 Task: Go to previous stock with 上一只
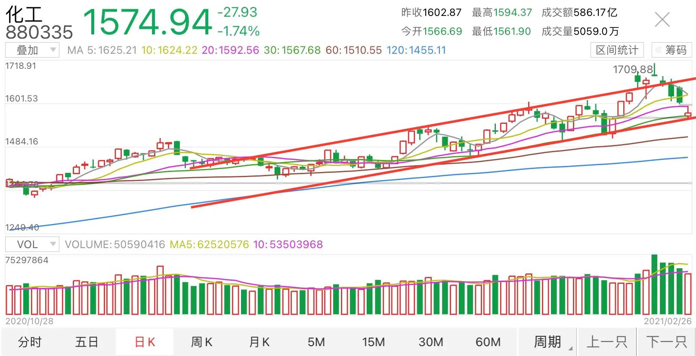pos(607,342)
